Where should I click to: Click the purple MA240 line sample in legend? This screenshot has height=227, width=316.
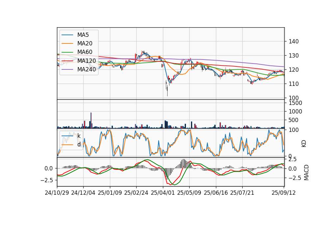[x=67, y=69]
